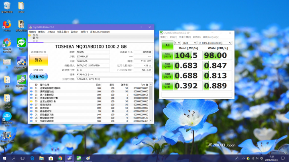This screenshot has height=162, width=289.
Task: Open the folder beside the Recycle Bin
Action: pos(21,7)
